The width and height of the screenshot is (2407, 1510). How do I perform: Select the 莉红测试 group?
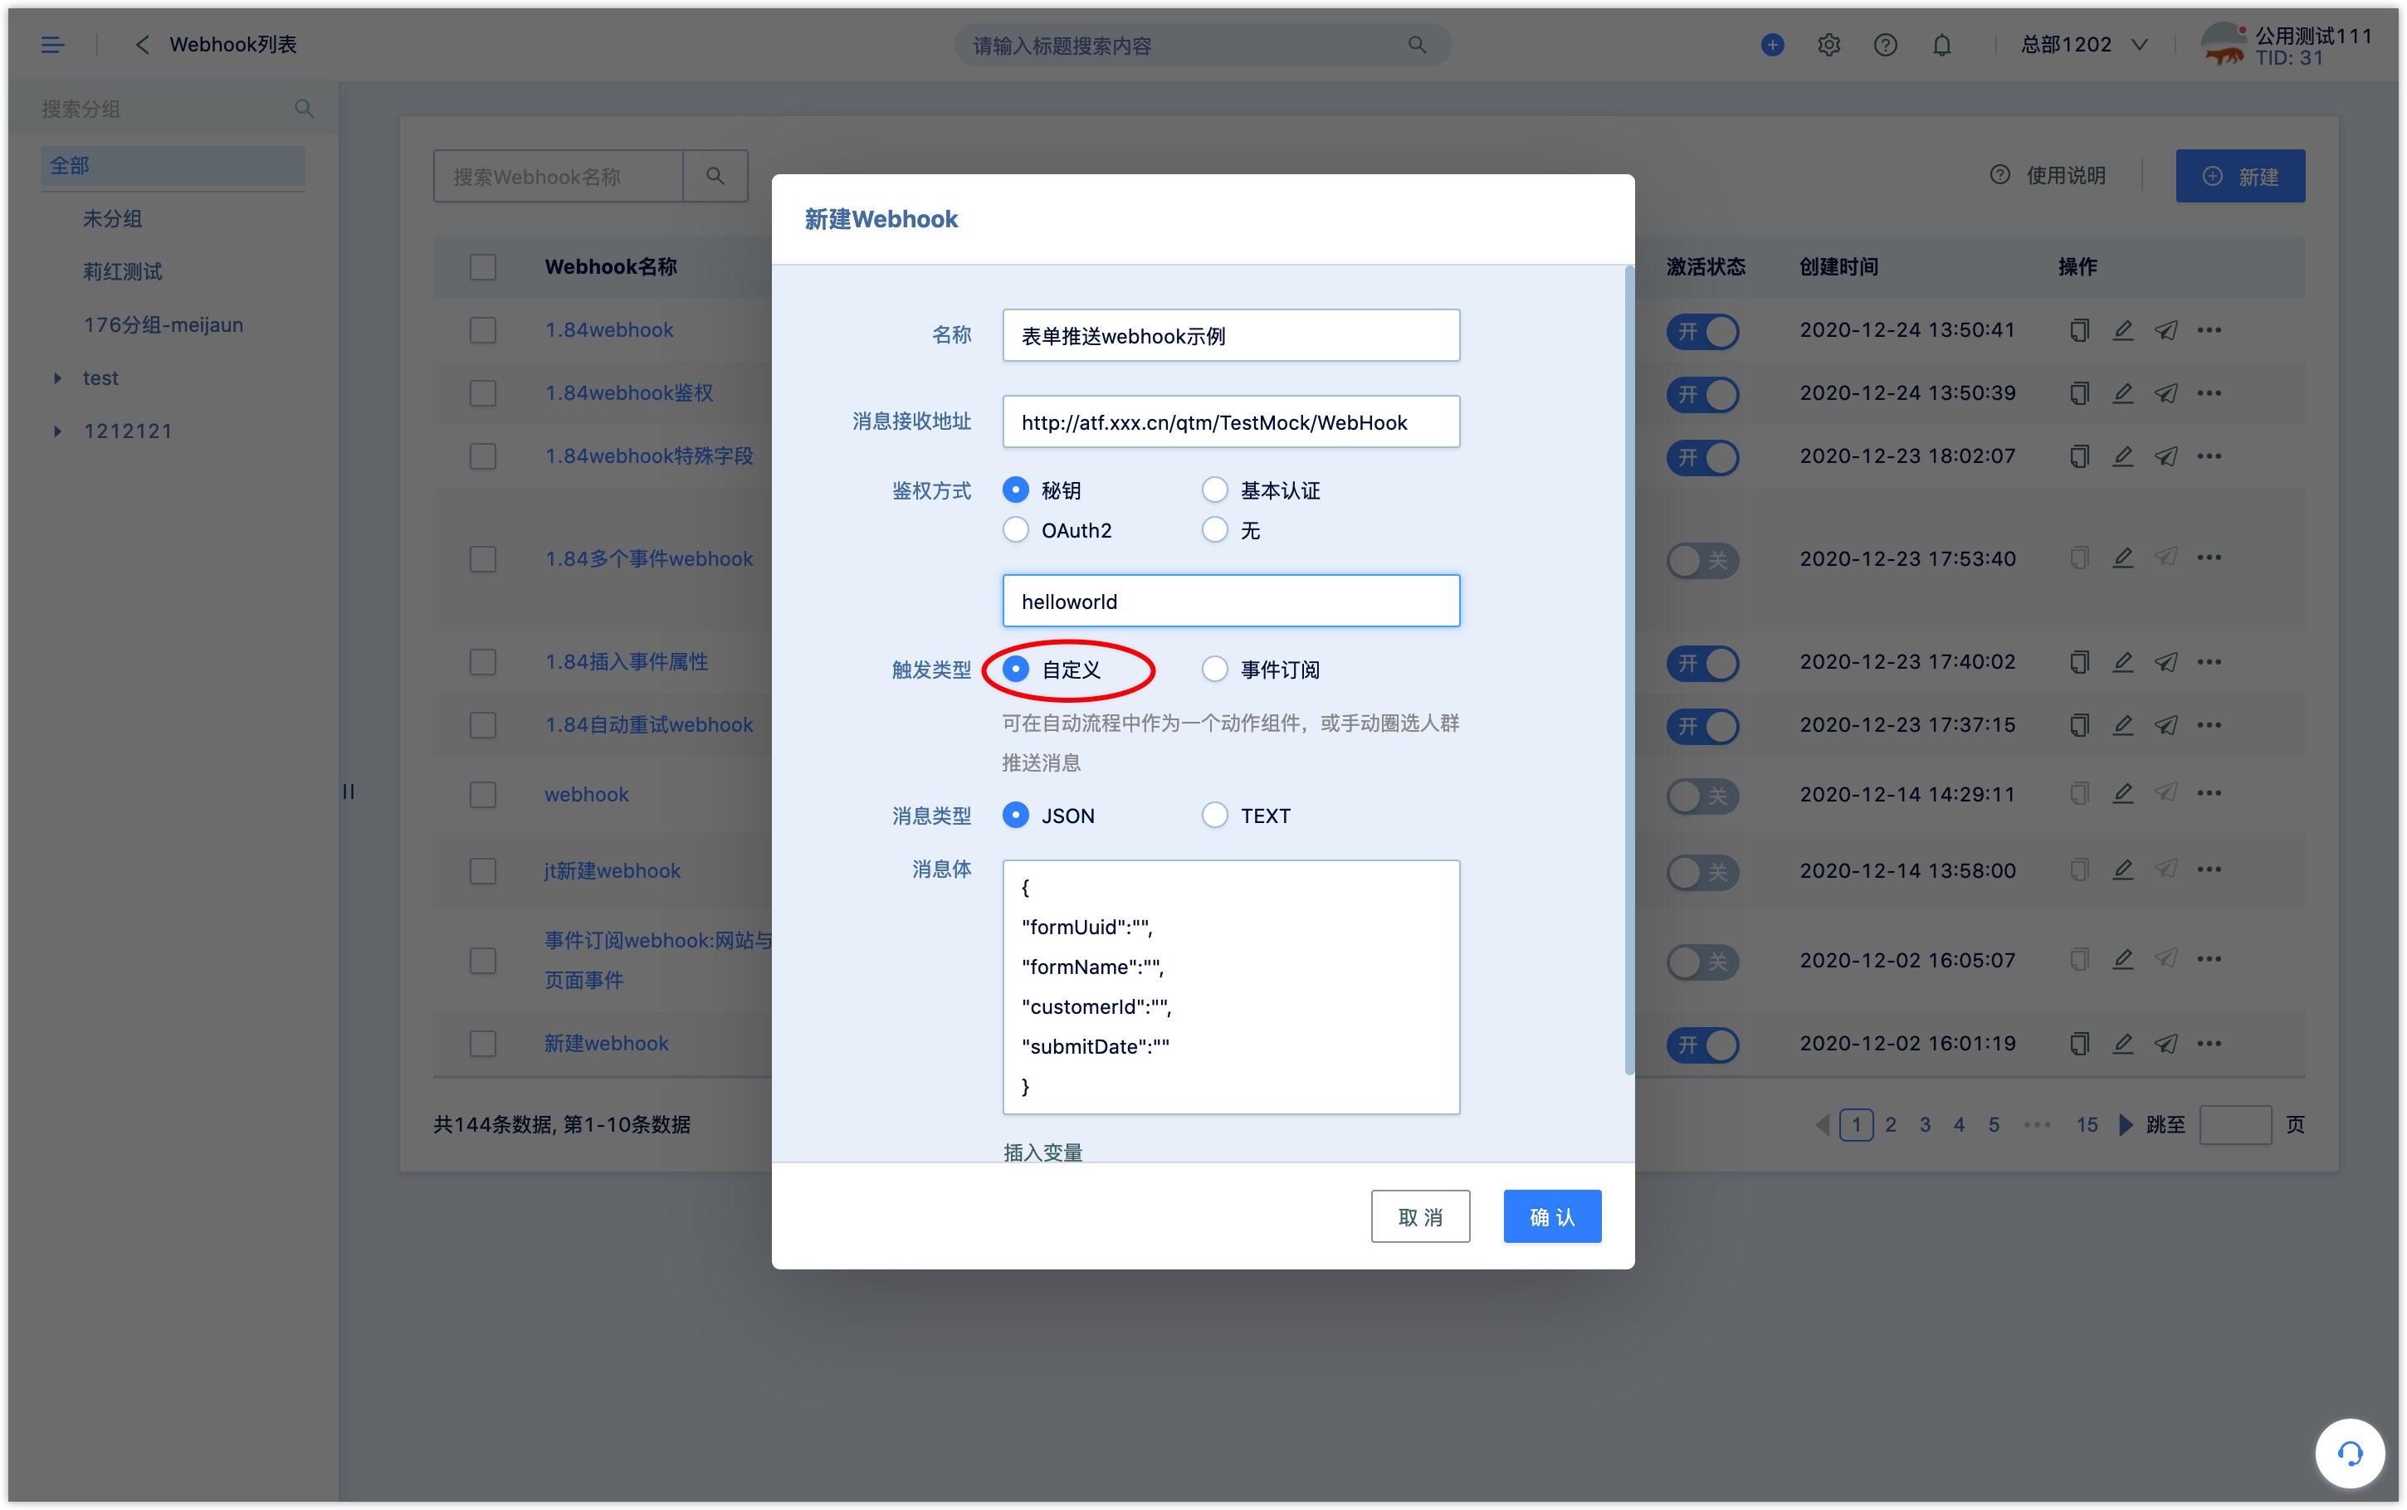(122, 270)
